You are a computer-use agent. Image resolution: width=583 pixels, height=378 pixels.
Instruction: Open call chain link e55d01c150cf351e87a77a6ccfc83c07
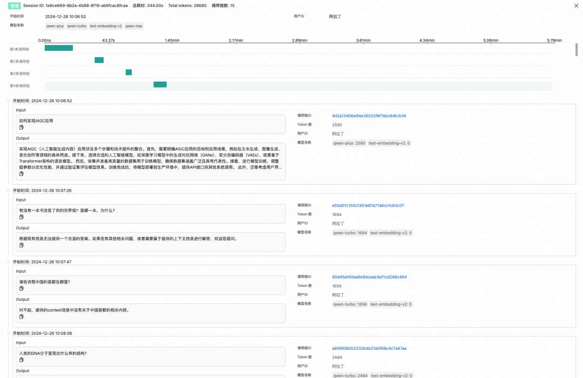click(368, 205)
